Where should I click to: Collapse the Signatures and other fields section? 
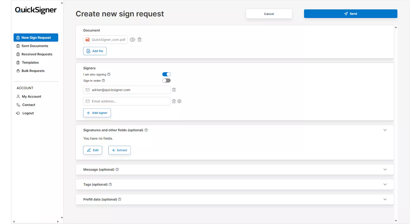[385, 130]
